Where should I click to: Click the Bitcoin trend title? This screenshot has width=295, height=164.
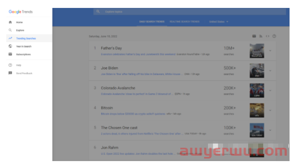click(x=107, y=108)
